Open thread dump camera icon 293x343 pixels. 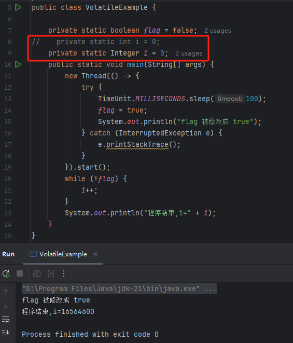37,273
